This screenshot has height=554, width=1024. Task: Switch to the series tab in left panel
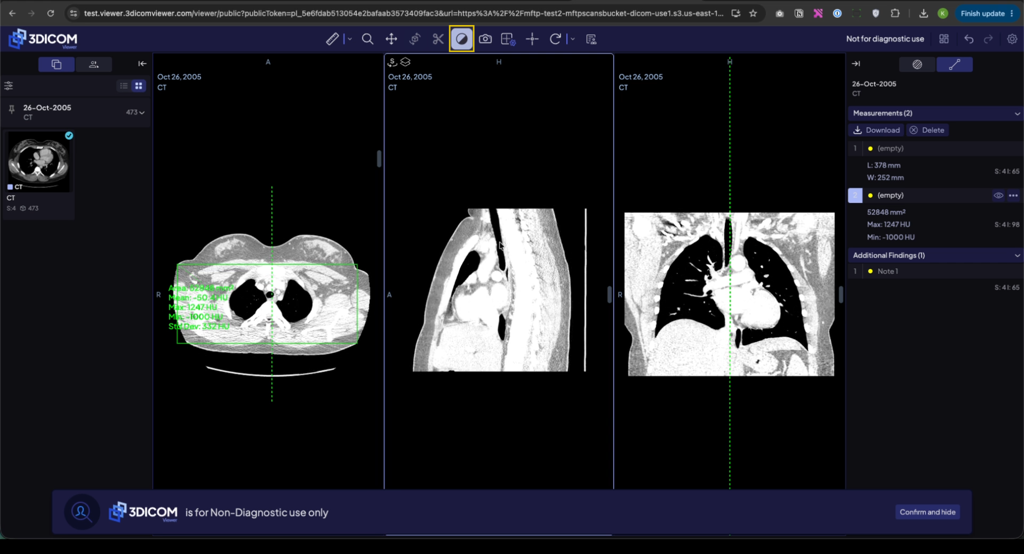[57, 64]
